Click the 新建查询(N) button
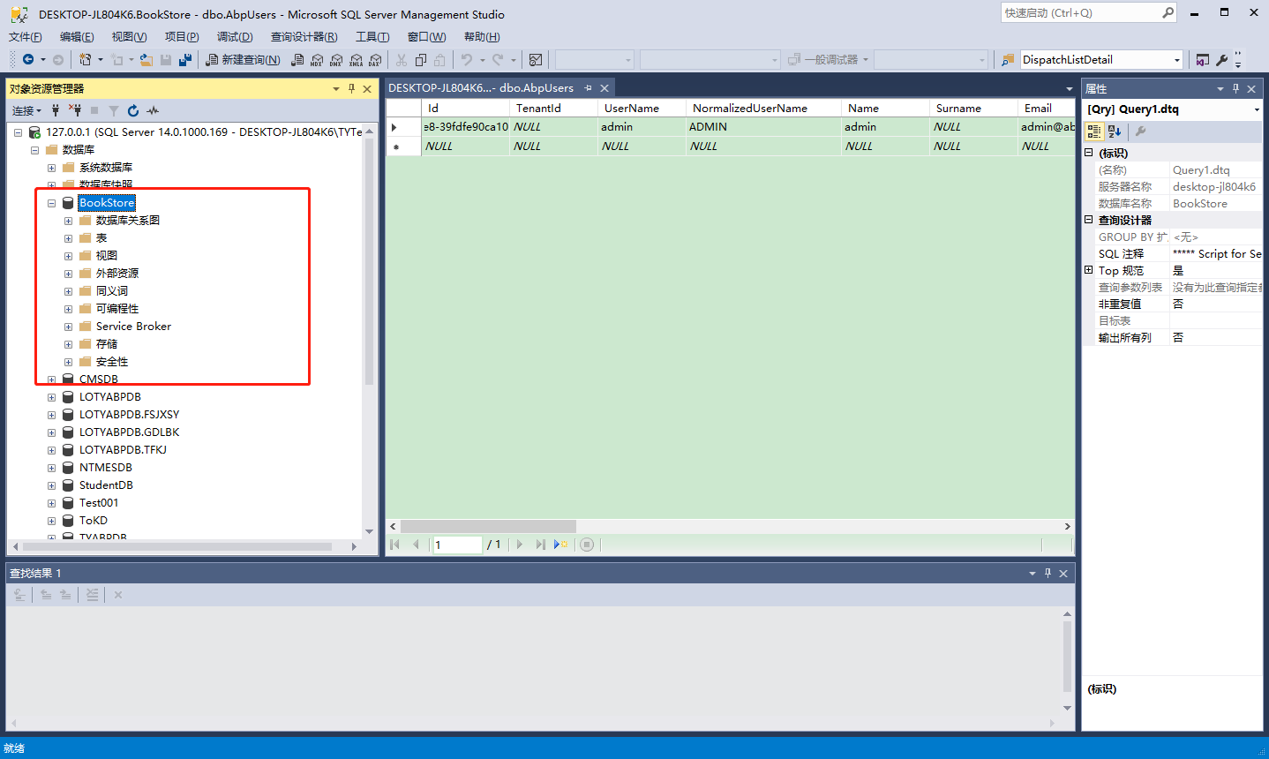Screen dimensions: 1269x759 coord(243,59)
